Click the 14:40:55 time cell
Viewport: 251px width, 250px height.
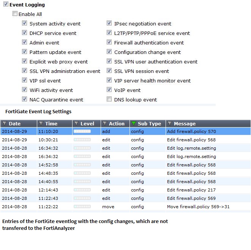coord(48,182)
